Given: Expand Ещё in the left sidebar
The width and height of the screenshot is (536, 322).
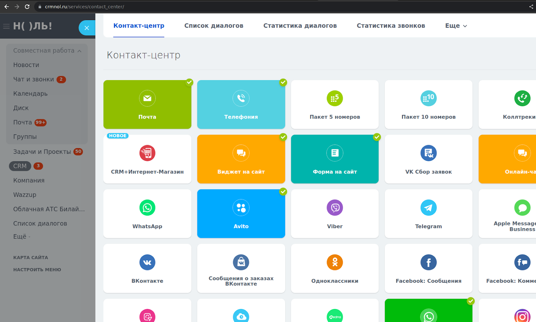Looking at the screenshot, I should (22, 237).
